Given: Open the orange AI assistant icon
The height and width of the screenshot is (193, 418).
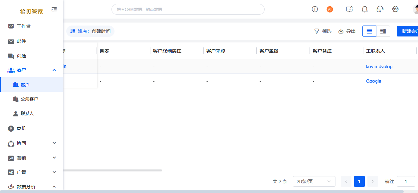Looking at the screenshot, I should coord(330,9).
